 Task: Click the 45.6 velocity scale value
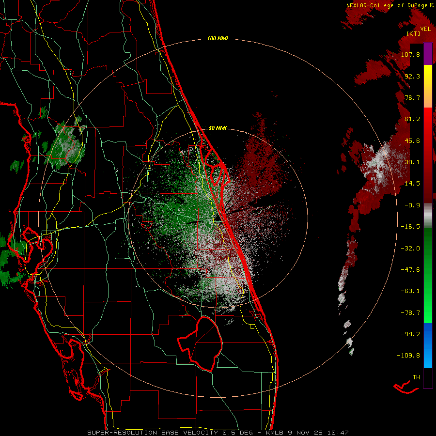coord(412,140)
